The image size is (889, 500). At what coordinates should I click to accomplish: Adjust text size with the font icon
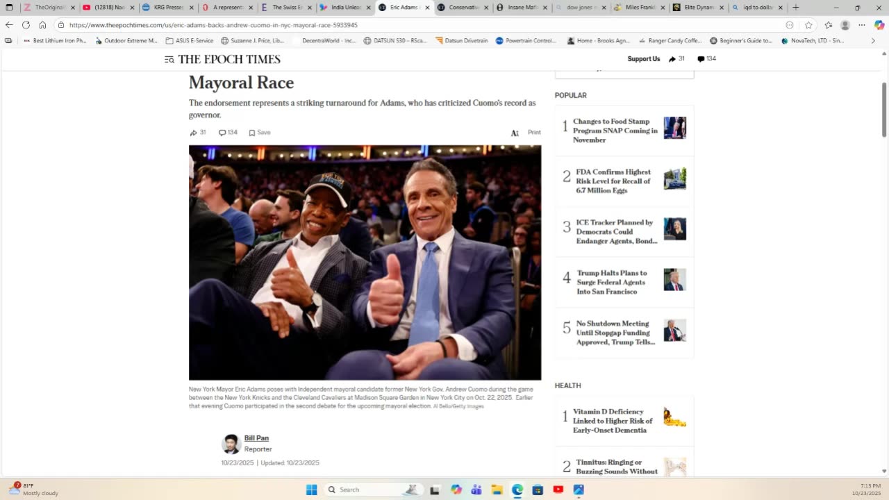[515, 133]
